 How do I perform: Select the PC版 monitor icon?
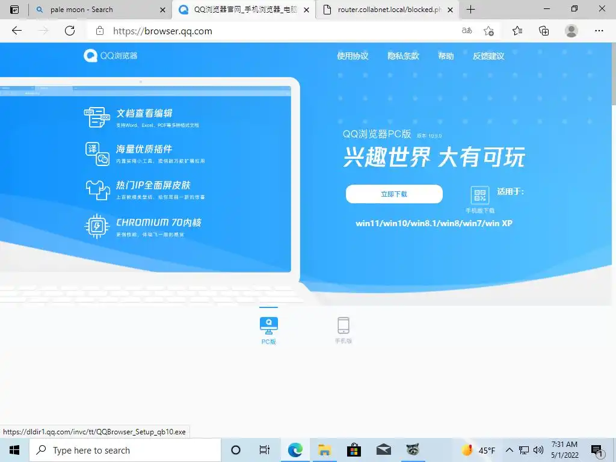click(x=269, y=325)
